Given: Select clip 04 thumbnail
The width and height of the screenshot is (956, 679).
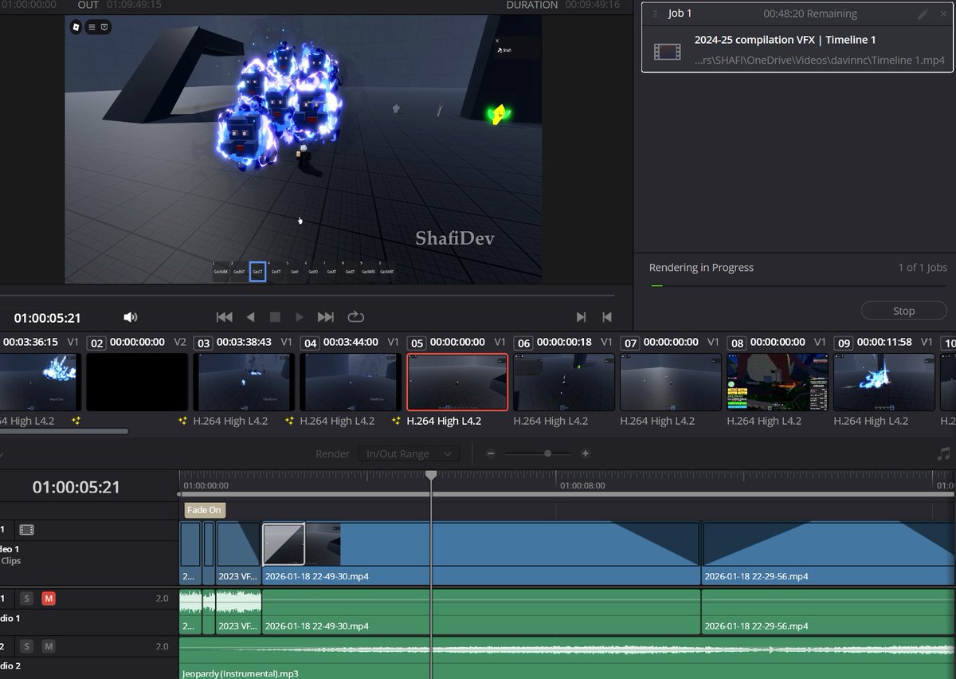Looking at the screenshot, I should pyautogui.click(x=351, y=383).
